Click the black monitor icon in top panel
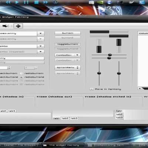Image resolution: width=148 pixels, height=148 pixels. click(x=120, y=2)
